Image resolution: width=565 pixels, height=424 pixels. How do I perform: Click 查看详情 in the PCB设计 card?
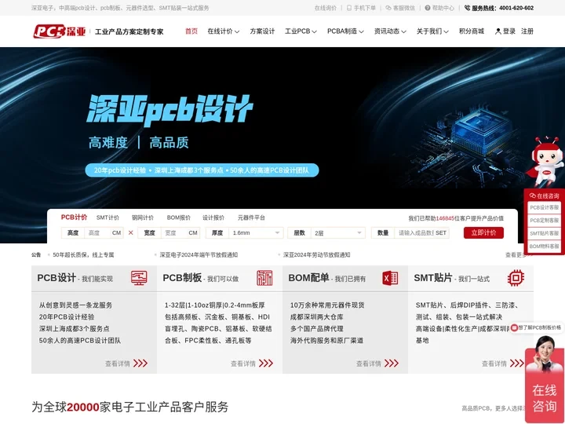click(x=118, y=364)
